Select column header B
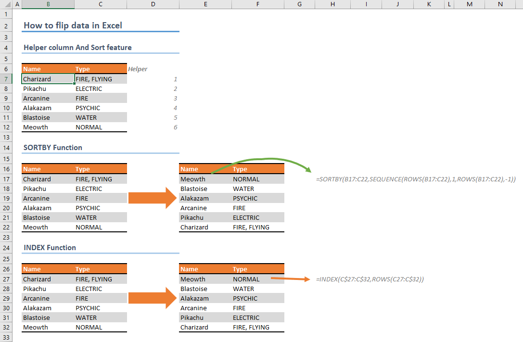 pyautogui.click(x=48, y=4)
